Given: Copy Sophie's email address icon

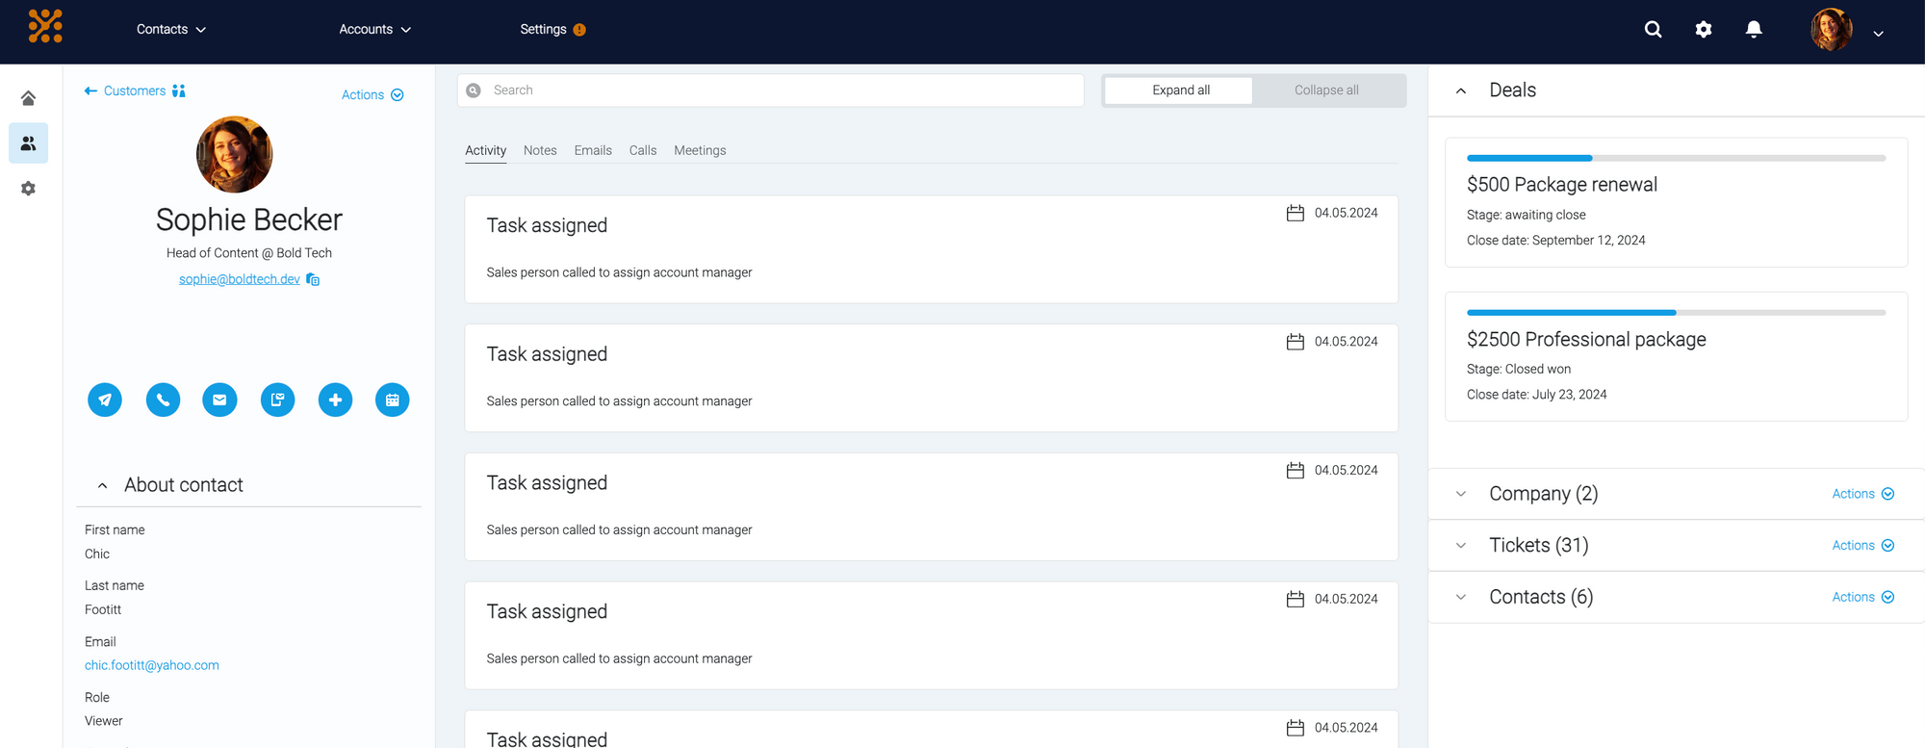Looking at the screenshot, I should point(313,279).
